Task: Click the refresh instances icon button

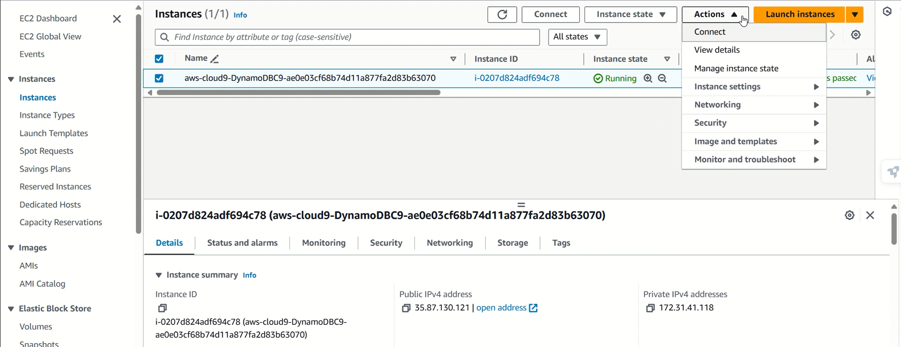Action: coord(502,15)
